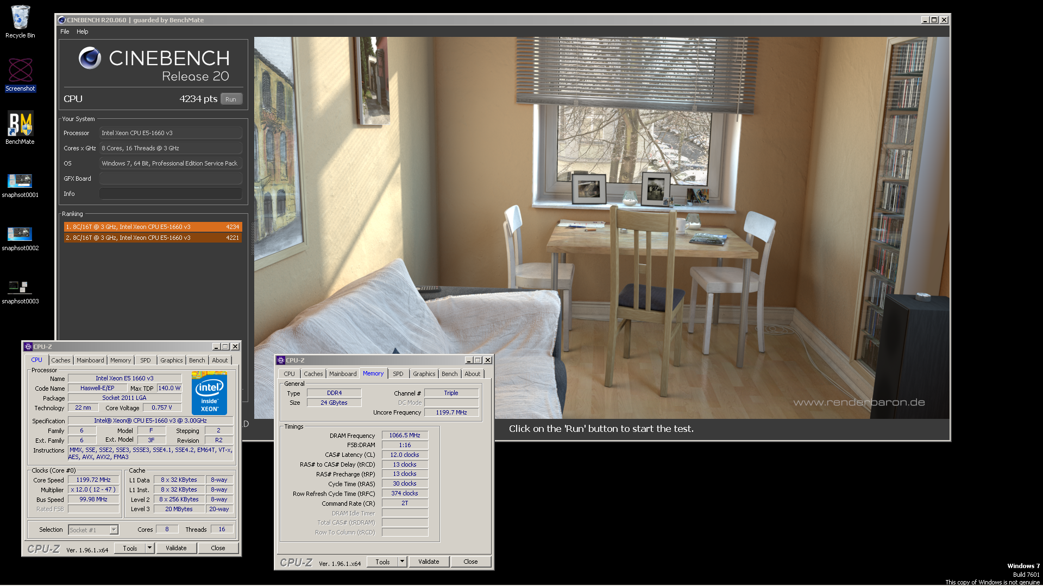Click Close button in left CPU-Z window
Viewport: 1043px width, 586px height.
click(x=218, y=549)
